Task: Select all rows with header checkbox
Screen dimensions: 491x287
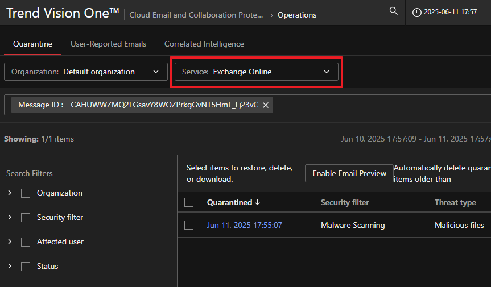Action: tap(189, 202)
